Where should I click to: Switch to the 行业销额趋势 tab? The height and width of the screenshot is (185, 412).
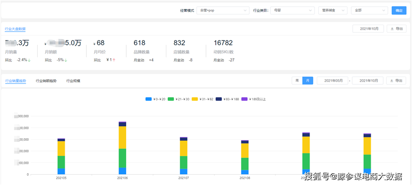pyautogui.click(x=46, y=81)
